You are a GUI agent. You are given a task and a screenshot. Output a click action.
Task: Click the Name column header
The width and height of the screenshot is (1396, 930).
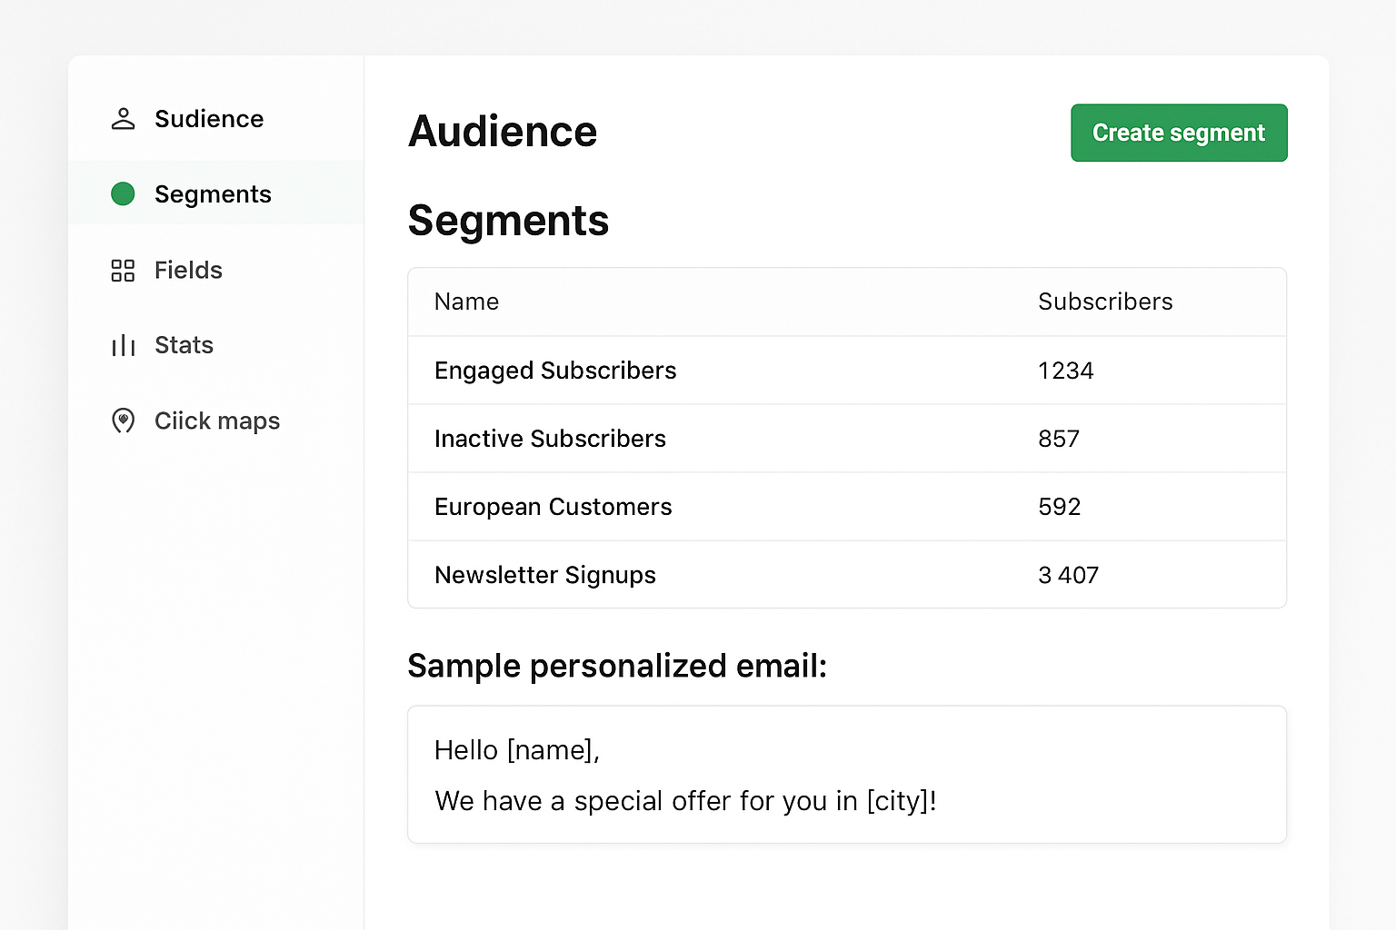point(466,302)
